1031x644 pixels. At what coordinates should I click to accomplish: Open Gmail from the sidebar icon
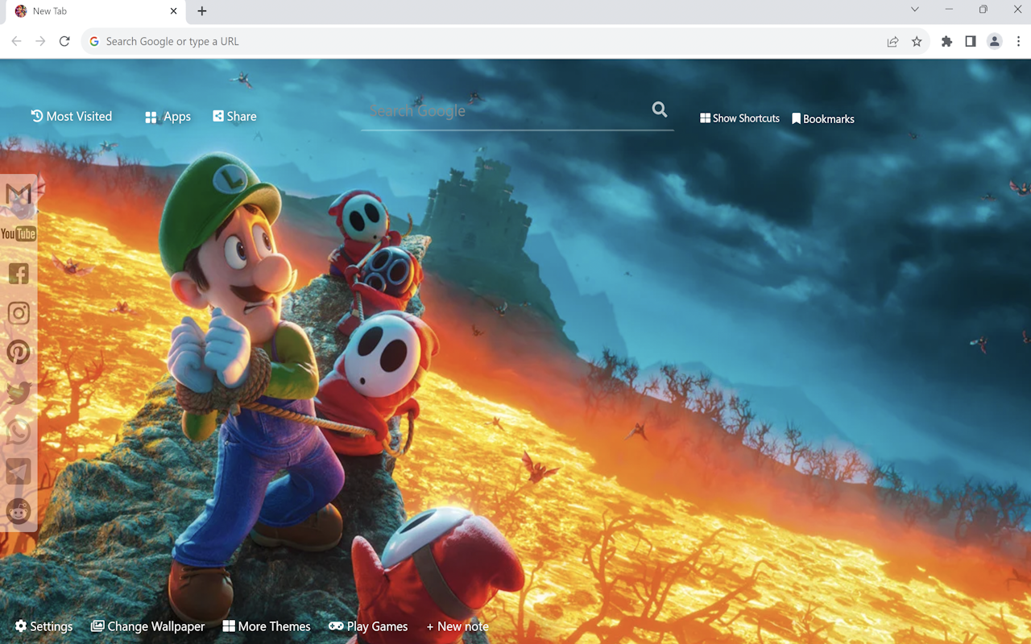point(19,194)
